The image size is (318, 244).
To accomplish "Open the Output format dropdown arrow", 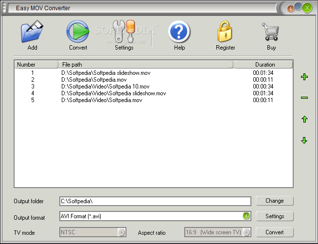I will click(246, 216).
